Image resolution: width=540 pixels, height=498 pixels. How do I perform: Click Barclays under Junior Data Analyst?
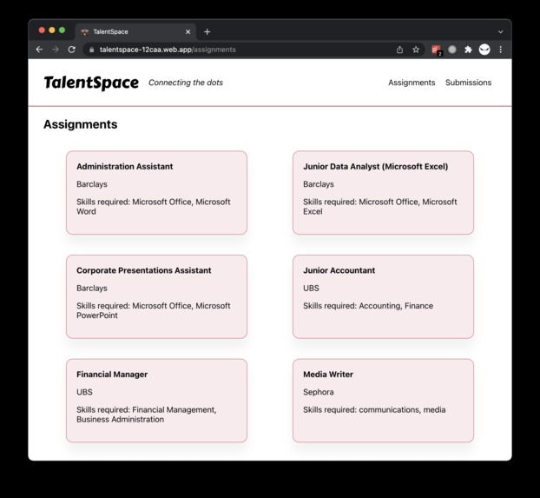(319, 184)
